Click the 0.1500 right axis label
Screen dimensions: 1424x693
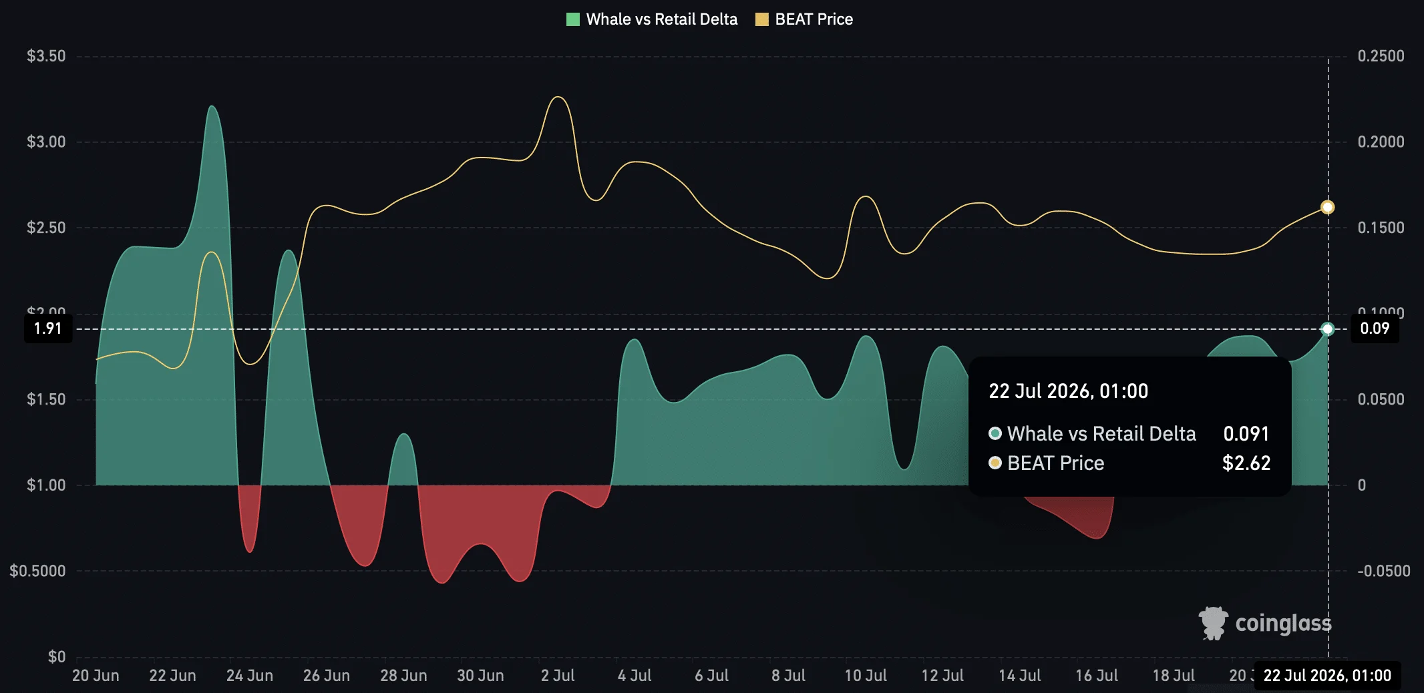1381,228
